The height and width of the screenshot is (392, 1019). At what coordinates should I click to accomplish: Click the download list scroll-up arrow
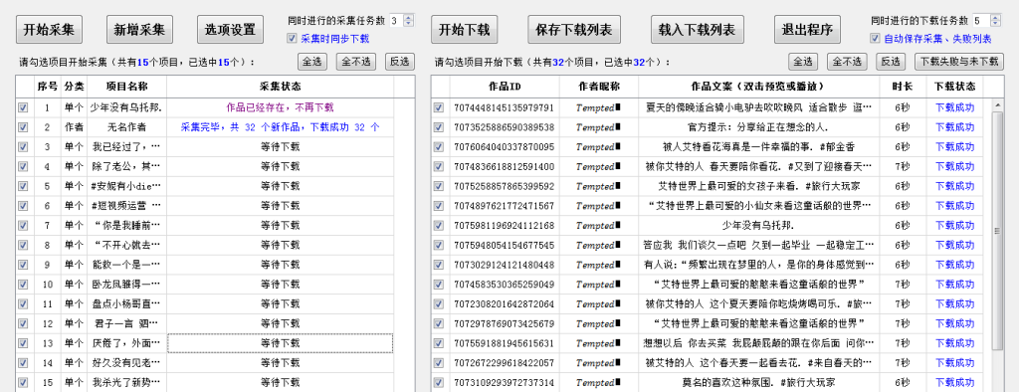997,104
